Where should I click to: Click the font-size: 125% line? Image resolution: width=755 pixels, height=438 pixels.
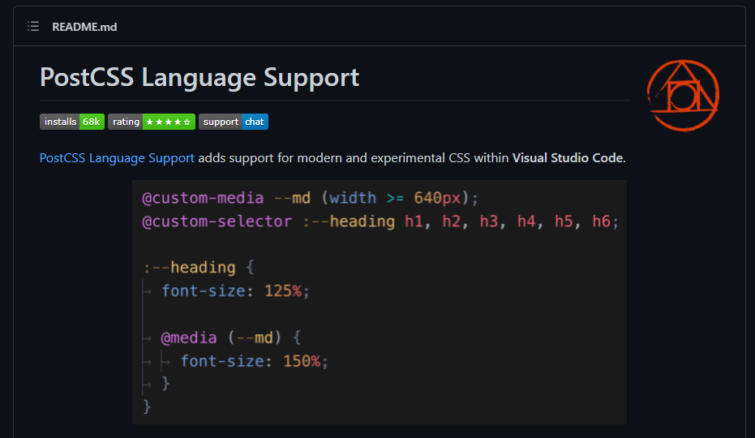[235, 291]
